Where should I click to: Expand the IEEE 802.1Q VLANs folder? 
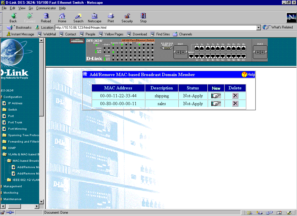click(9, 180)
